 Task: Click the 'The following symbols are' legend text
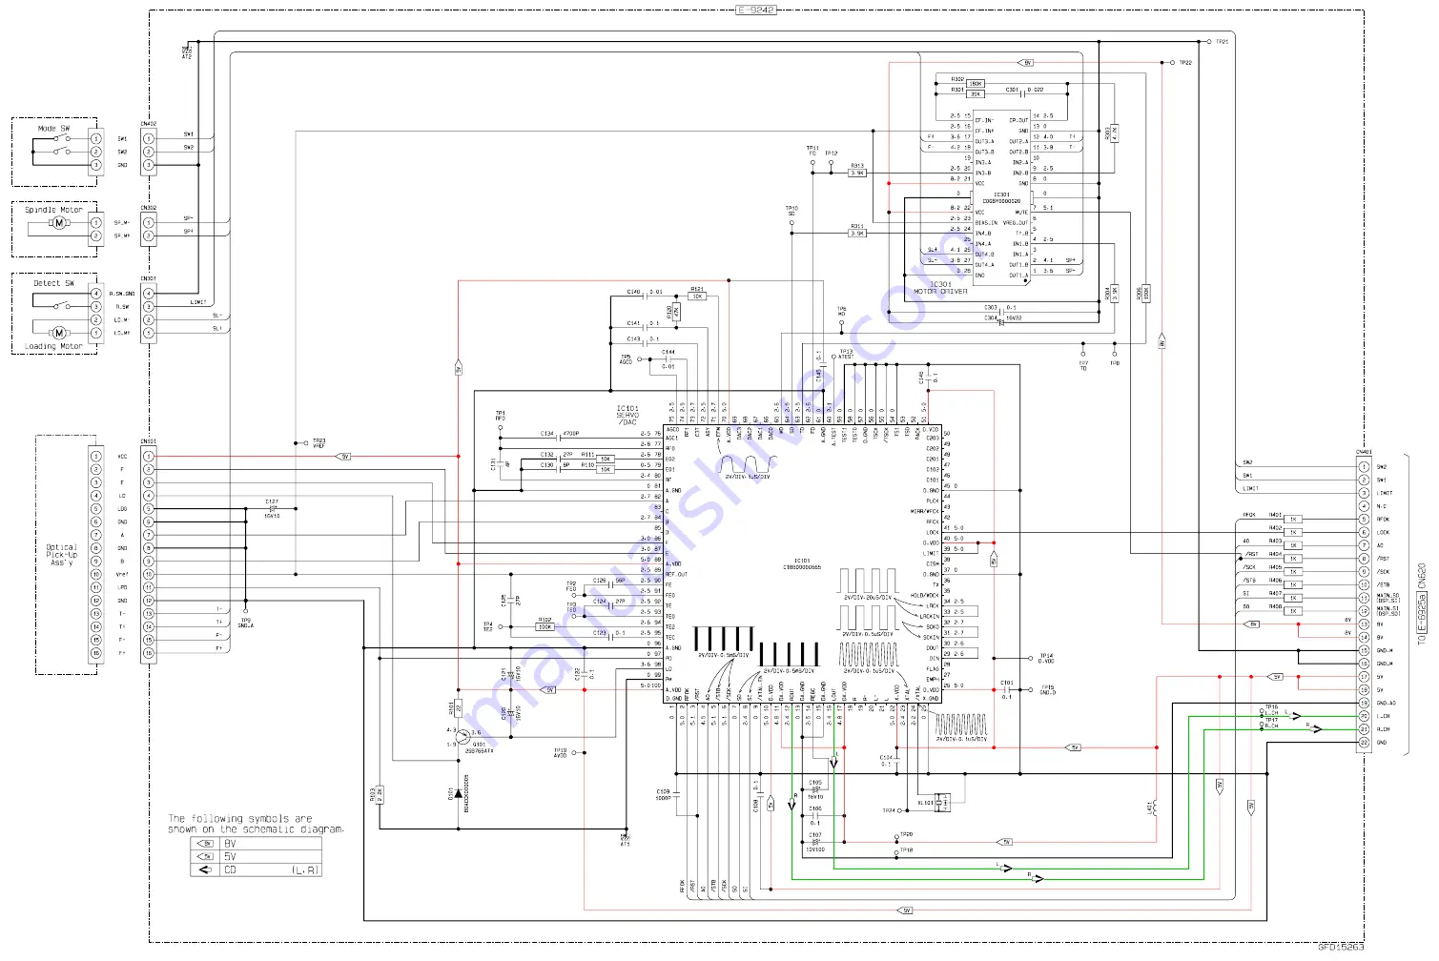240,818
